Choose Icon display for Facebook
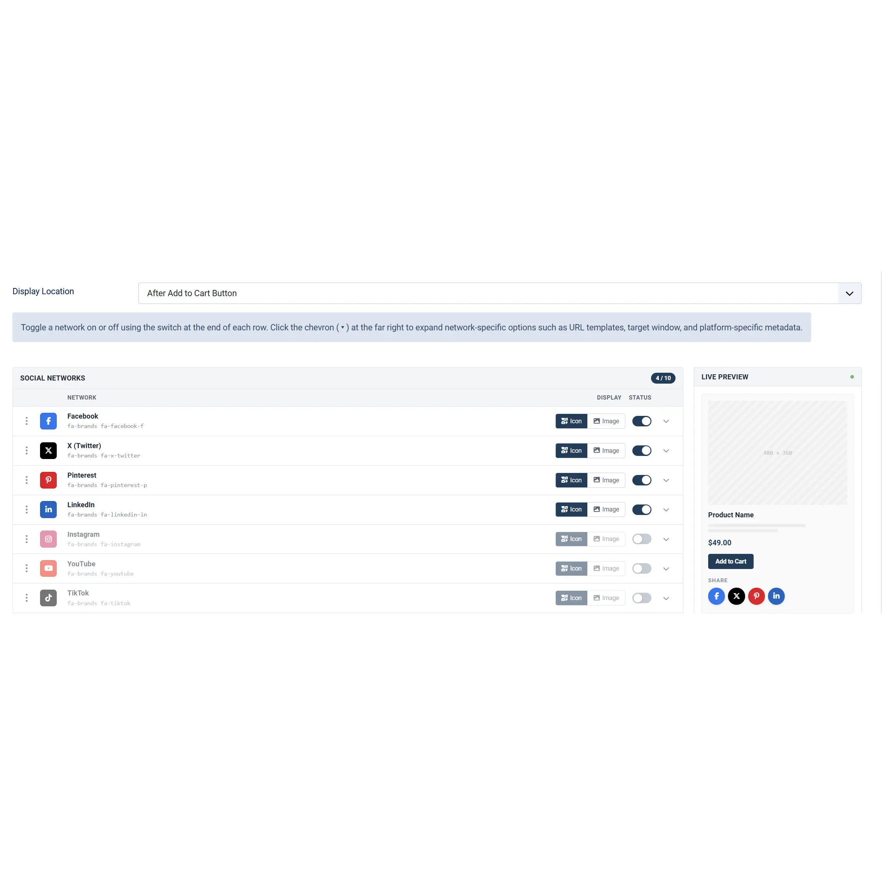This screenshot has height=885, width=885. coord(571,421)
